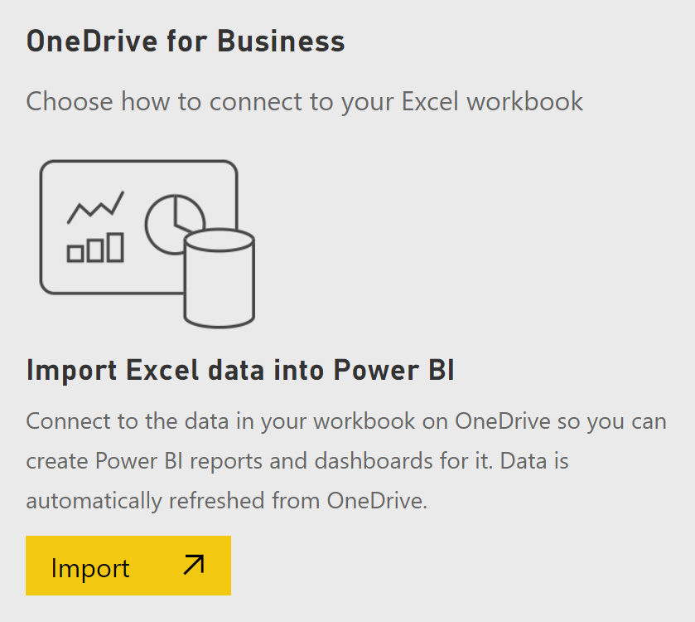Click the elliptical top of the database cylinder
The width and height of the screenshot is (695, 622).
tap(220, 241)
